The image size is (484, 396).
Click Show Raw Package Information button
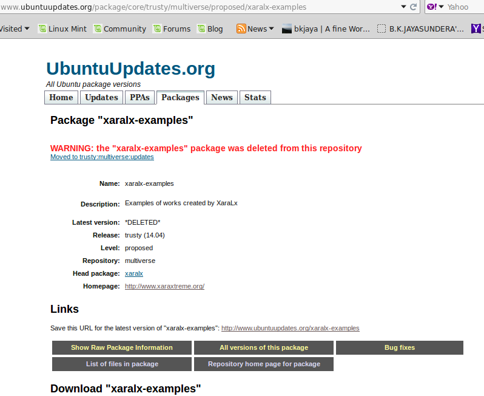pos(122,347)
